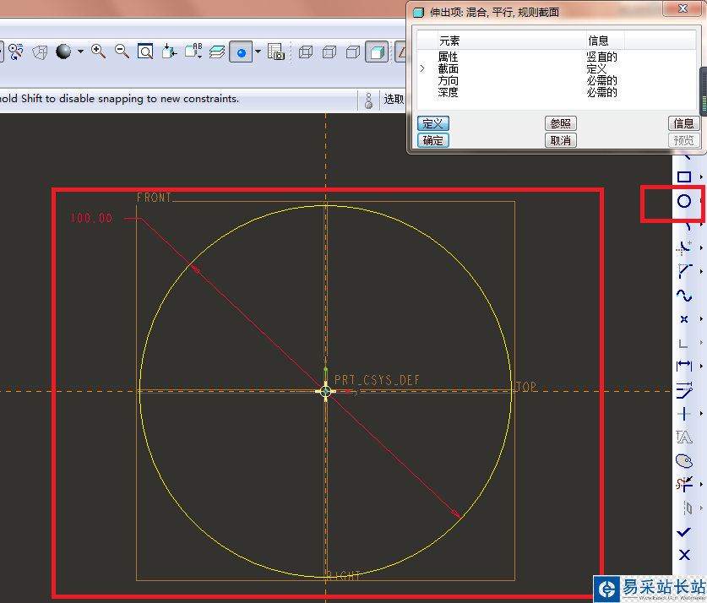Pick the Text tool in the sketcher toolbar

tap(684, 437)
